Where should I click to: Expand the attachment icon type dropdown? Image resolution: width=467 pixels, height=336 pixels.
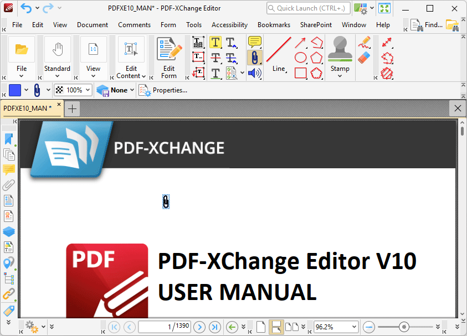[48, 90]
